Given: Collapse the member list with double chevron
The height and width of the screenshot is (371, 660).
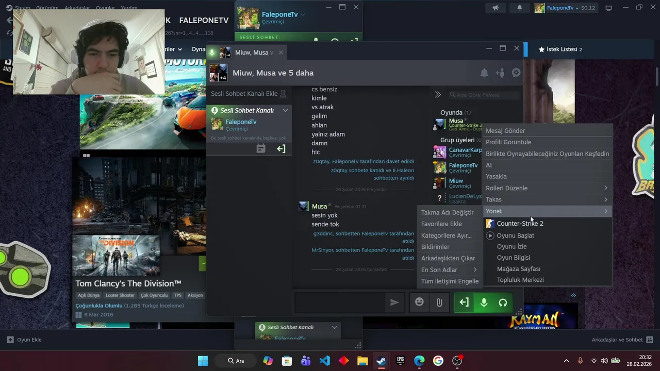Looking at the screenshot, I should tap(438, 95).
